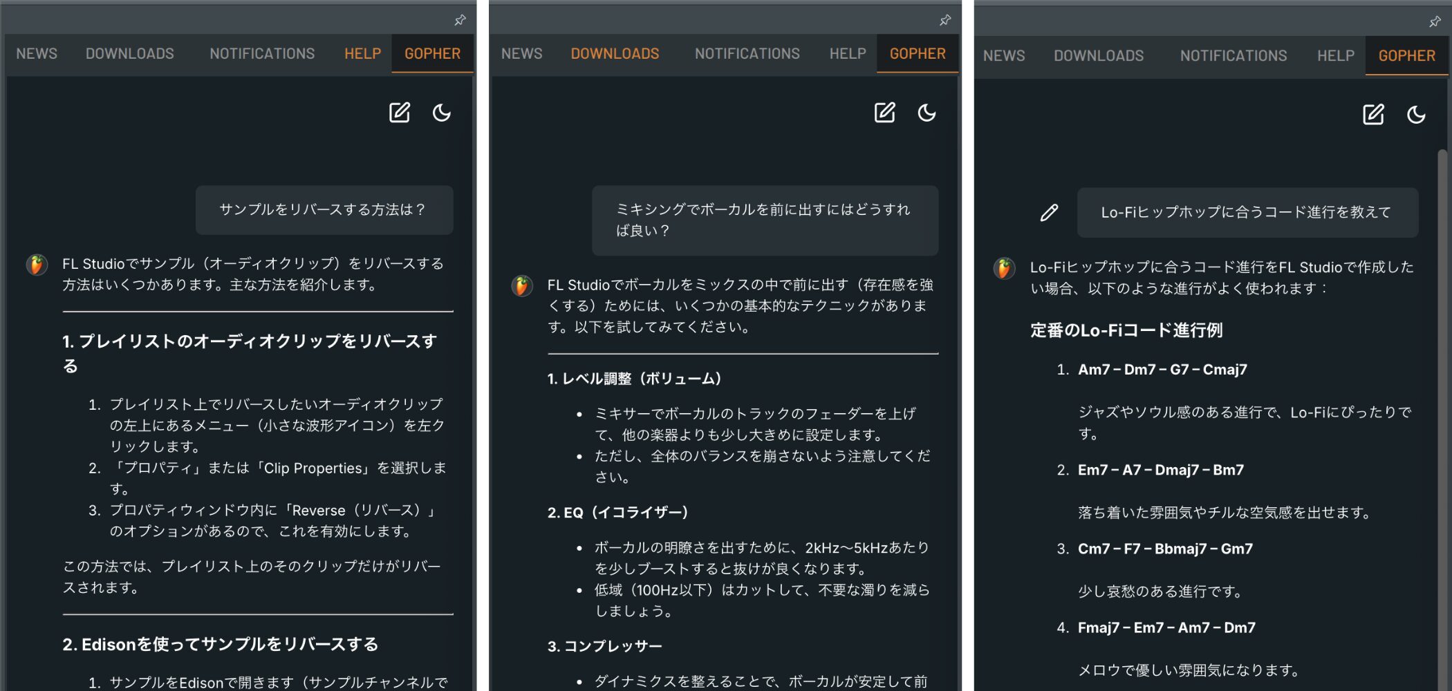Click the text 少し哀愁のある進行です。
Viewport: 1452px width, 691px height.
(1161, 591)
